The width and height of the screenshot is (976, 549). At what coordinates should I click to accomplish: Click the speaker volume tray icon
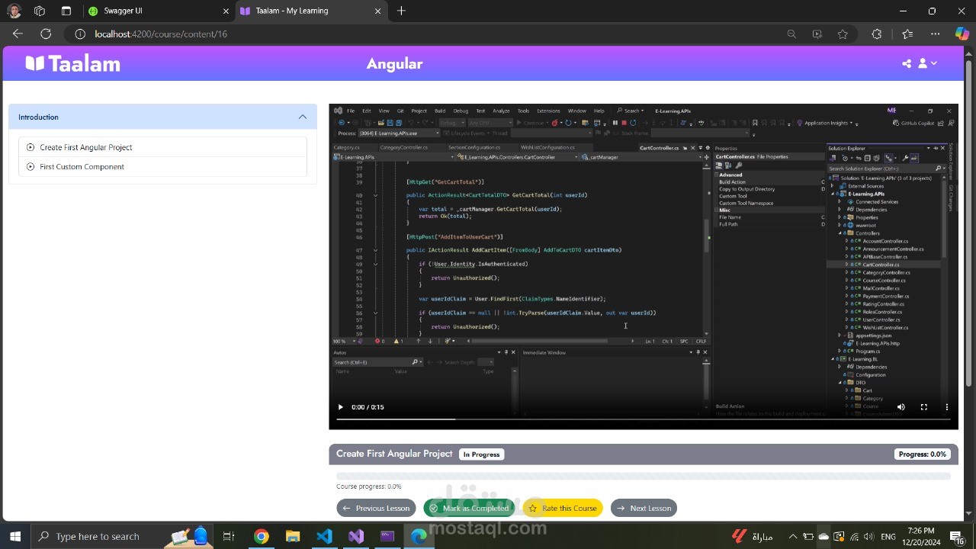tap(870, 536)
